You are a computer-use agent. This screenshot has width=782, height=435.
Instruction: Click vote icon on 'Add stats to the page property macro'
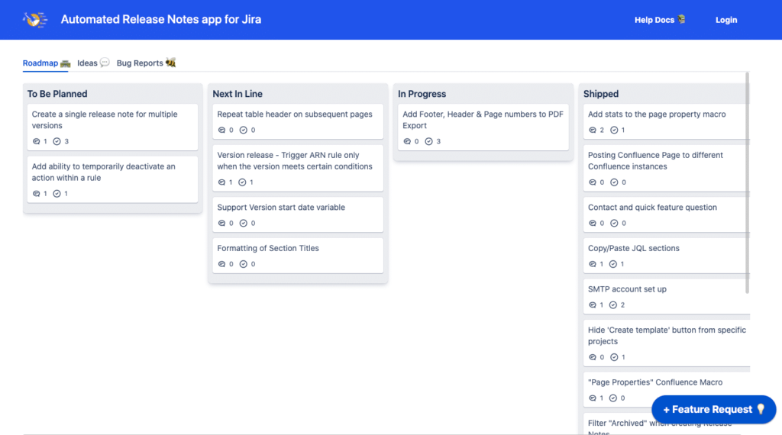pos(614,130)
